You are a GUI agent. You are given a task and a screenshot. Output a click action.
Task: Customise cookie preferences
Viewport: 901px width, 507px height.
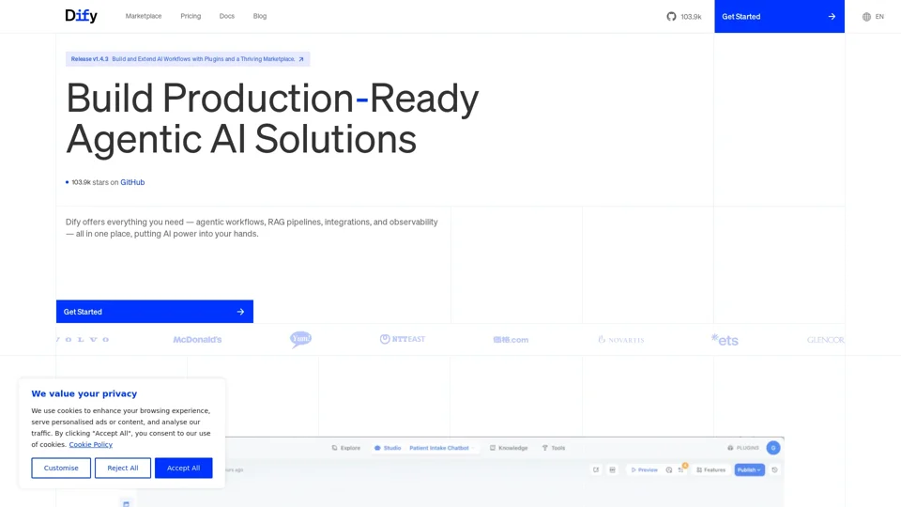tap(61, 468)
